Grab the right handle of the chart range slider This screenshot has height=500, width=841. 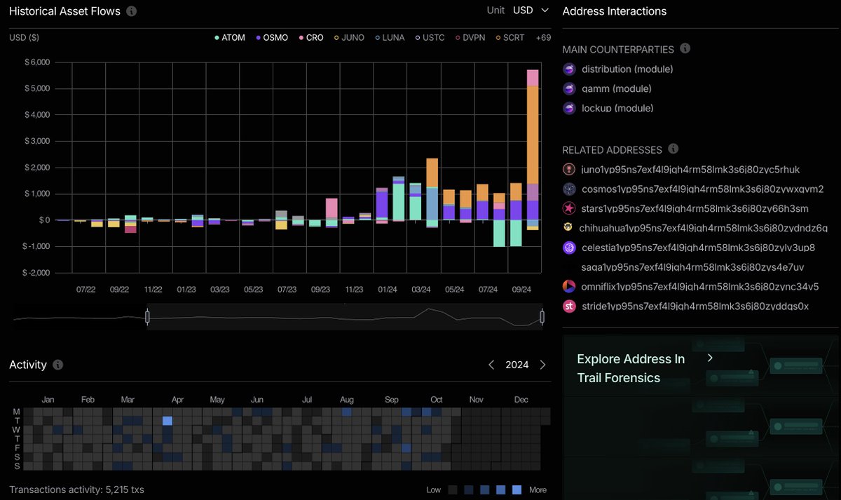pos(542,317)
